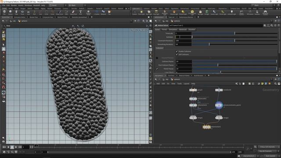This screenshot has width=281, height=158.
Task: Select the File shelf tool
Action: pos(109,12)
